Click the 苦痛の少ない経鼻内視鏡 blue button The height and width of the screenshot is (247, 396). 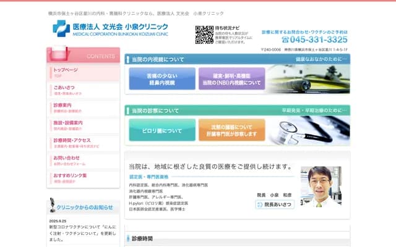[x=162, y=78]
